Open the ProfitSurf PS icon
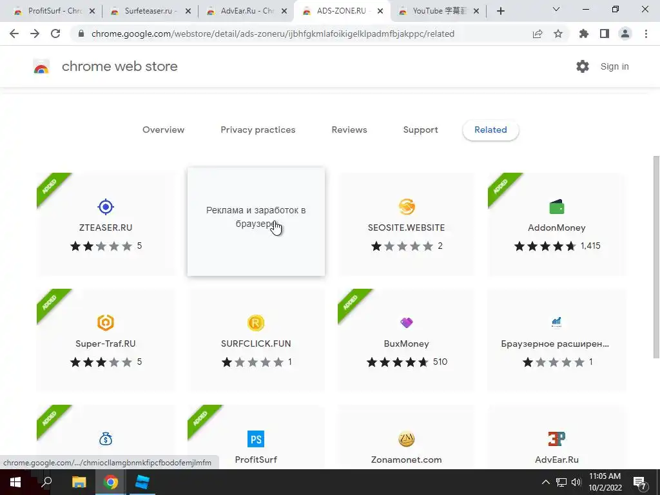 [x=256, y=439]
